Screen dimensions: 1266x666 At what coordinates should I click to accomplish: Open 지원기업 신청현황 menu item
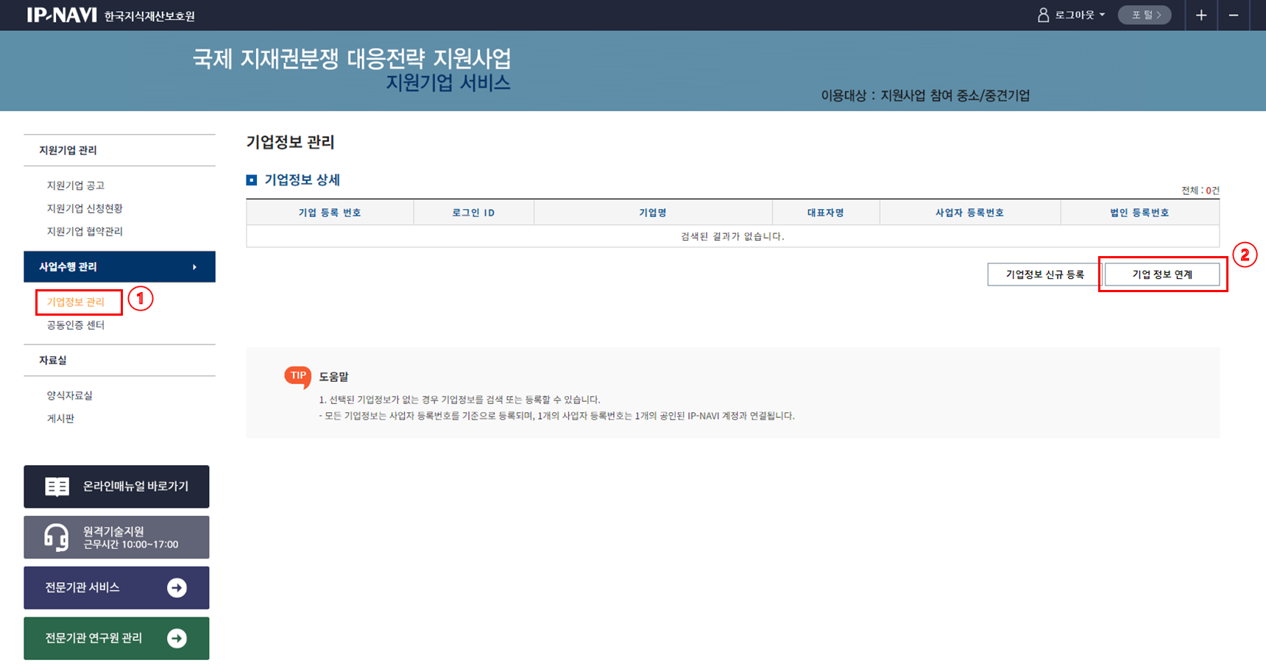pyautogui.click(x=85, y=208)
